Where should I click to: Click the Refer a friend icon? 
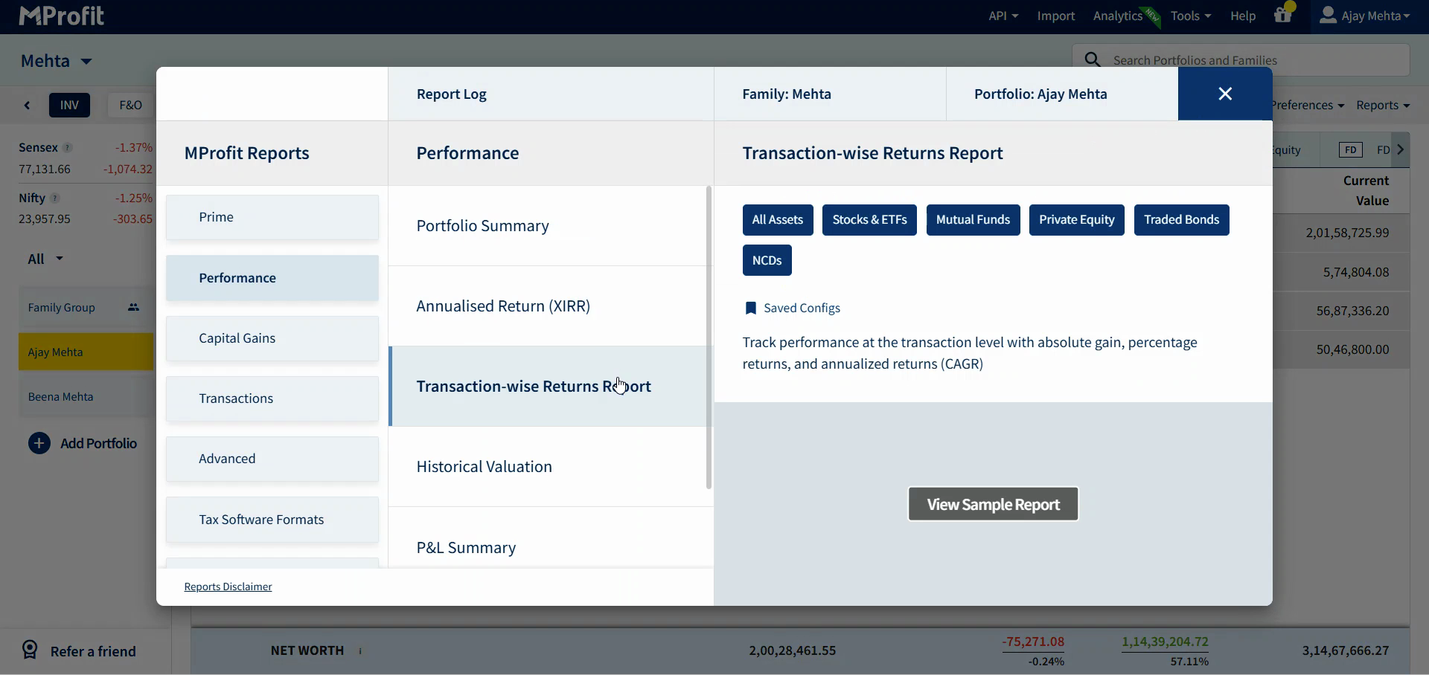[x=30, y=650]
